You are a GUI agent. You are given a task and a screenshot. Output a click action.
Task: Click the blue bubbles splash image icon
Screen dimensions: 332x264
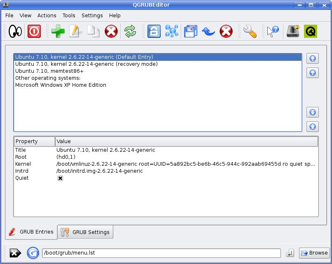[171, 32]
